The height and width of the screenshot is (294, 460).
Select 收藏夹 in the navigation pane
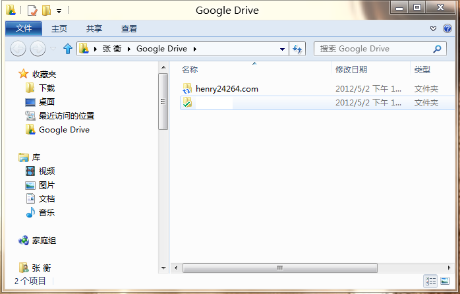click(x=44, y=74)
